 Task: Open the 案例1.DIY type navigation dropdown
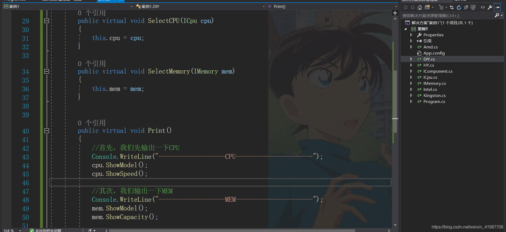click(264, 7)
